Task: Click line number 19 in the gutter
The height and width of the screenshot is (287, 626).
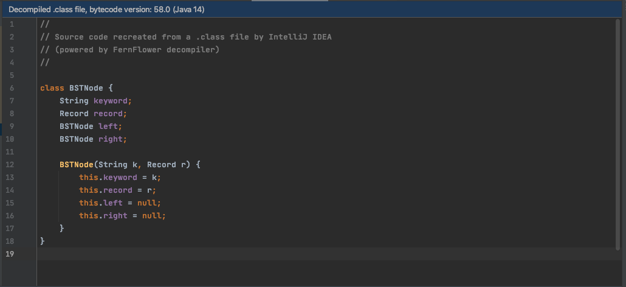Action: pos(10,254)
